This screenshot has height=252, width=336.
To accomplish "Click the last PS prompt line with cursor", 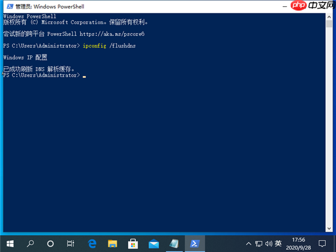I will pyautogui.click(x=45, y=75).
